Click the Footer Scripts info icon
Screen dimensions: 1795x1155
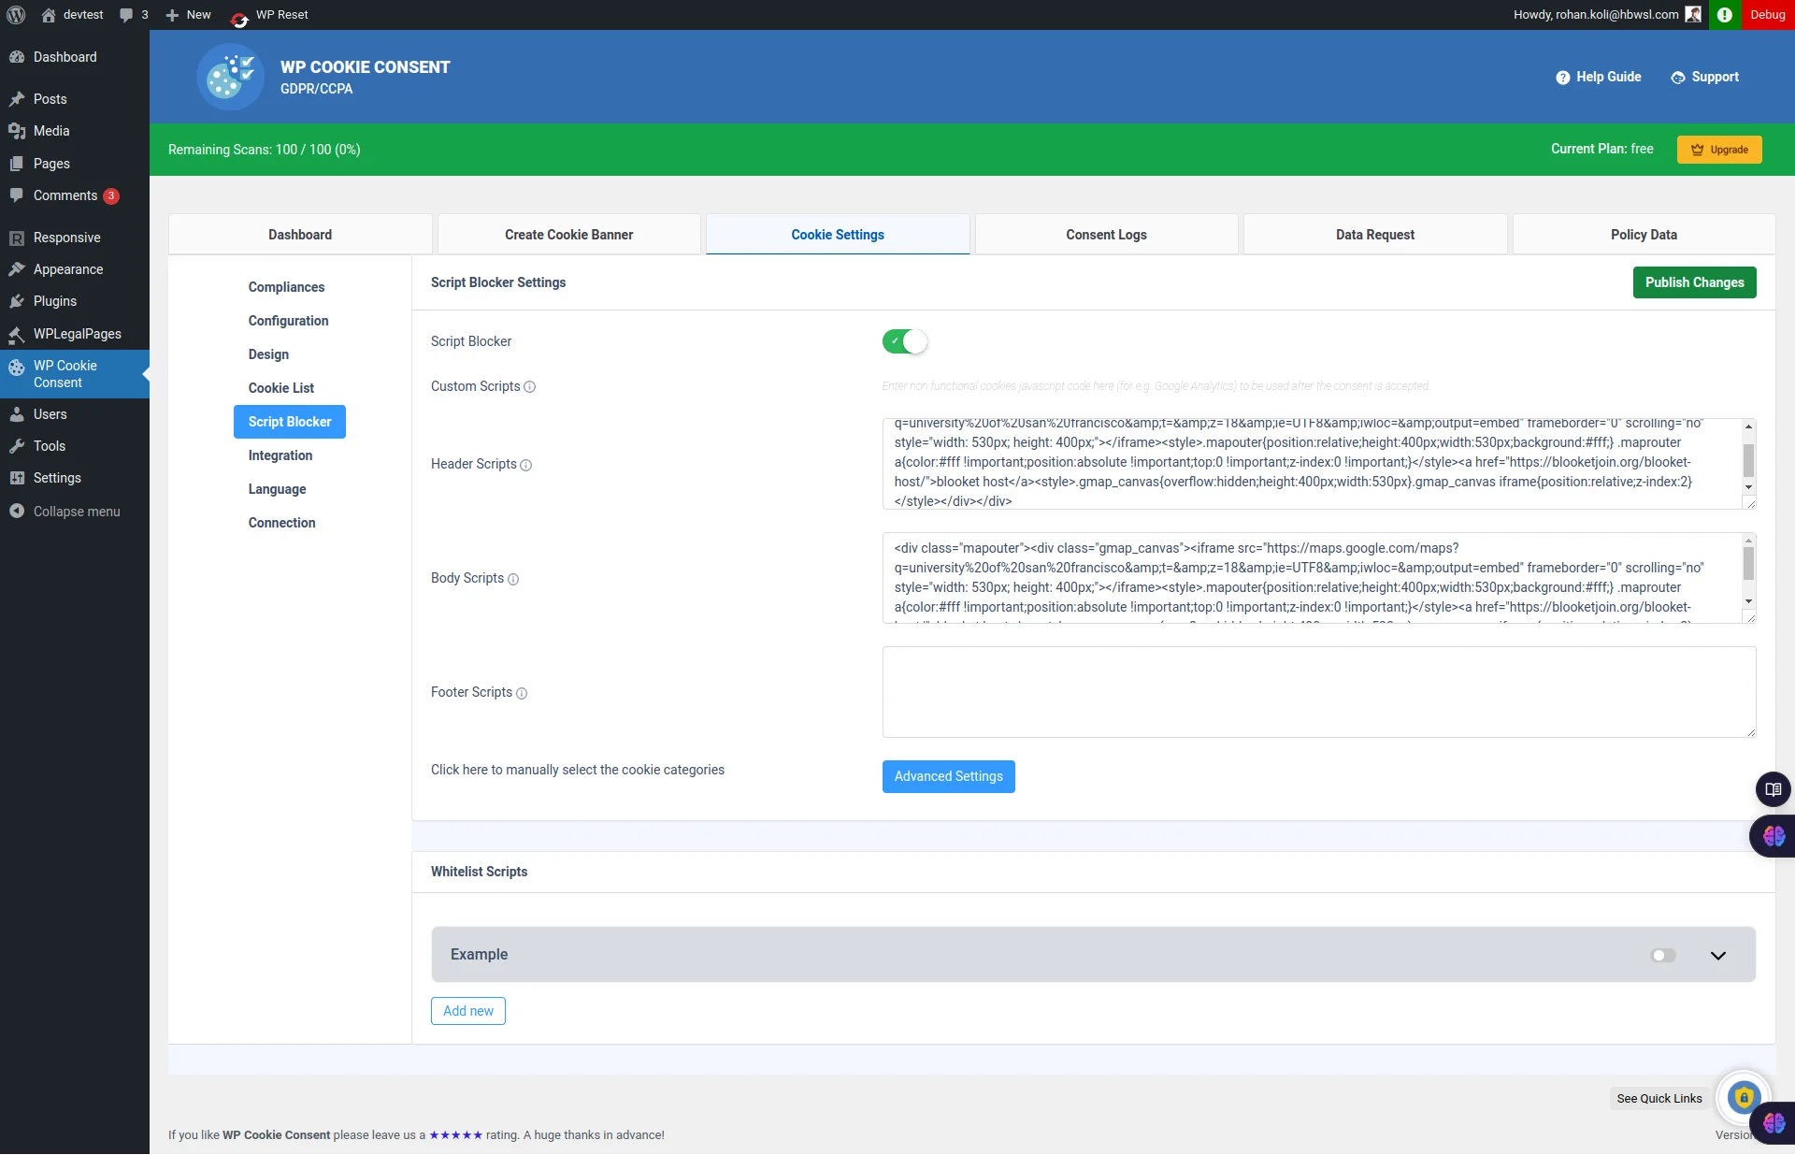pos(522,693)
